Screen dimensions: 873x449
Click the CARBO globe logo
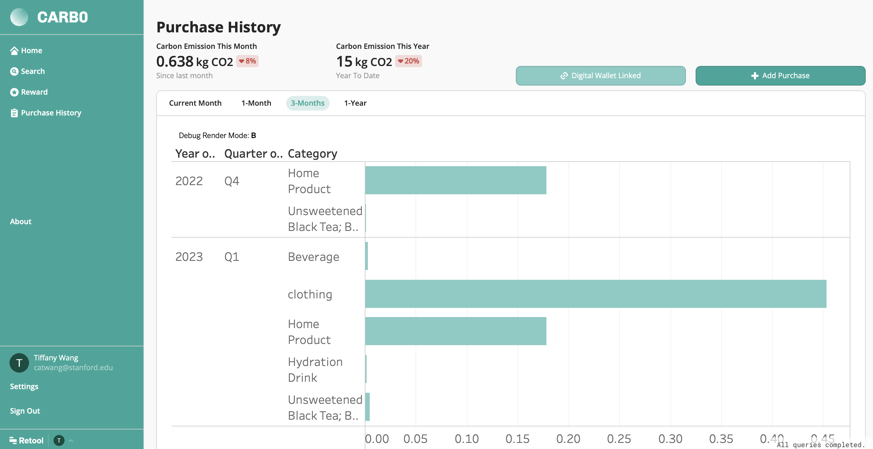pos(19,17)
